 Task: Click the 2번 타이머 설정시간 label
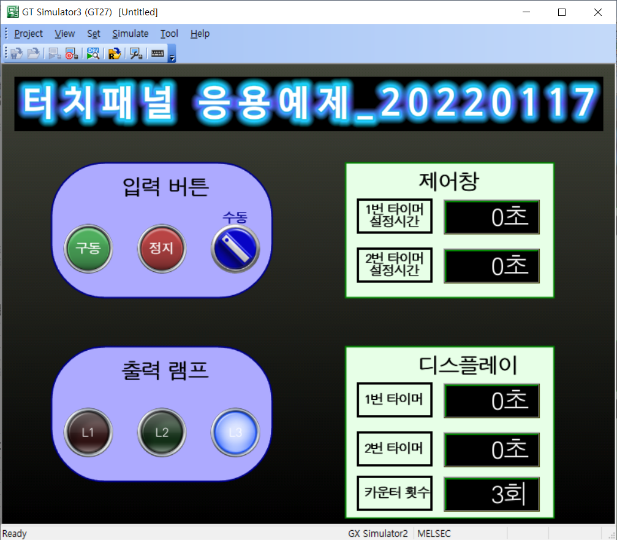[395, 264]
